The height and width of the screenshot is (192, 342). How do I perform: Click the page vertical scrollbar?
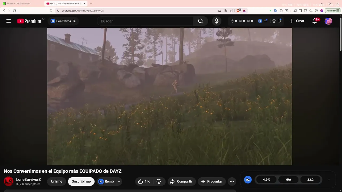(x=340, y=35)
